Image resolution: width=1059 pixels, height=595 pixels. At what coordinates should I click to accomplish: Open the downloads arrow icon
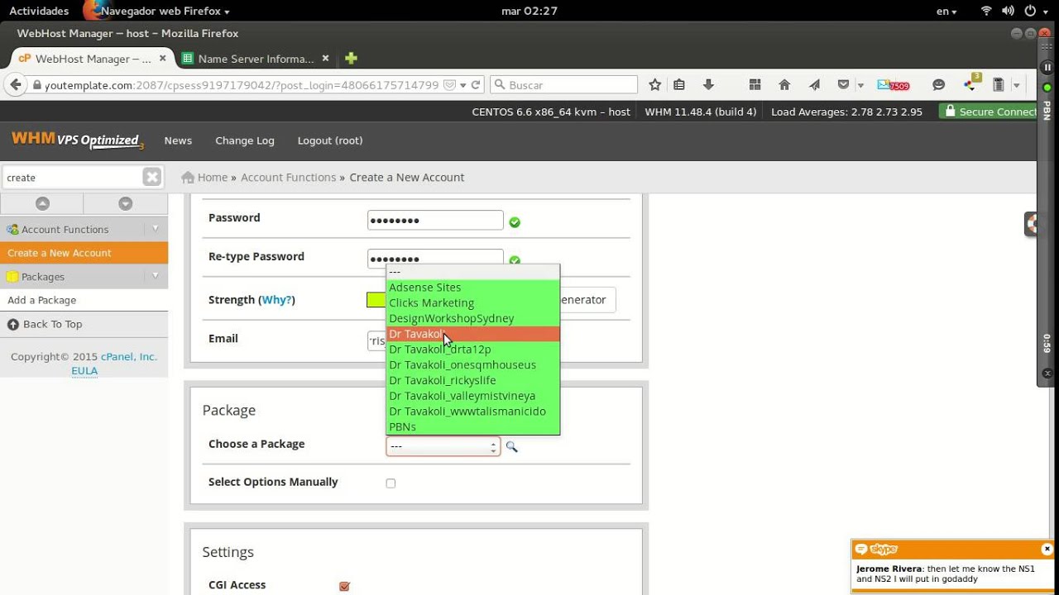(708, 84)
